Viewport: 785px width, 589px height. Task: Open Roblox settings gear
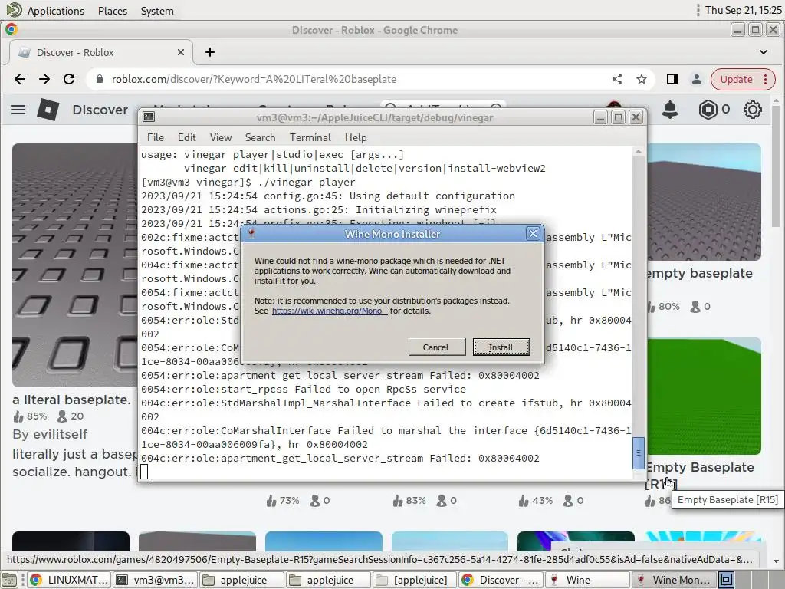(753, 109)
